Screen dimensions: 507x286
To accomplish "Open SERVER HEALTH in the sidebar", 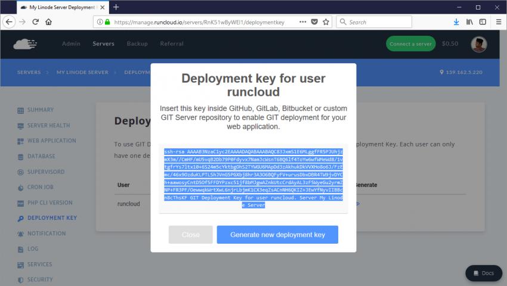I will coord(48,125).
